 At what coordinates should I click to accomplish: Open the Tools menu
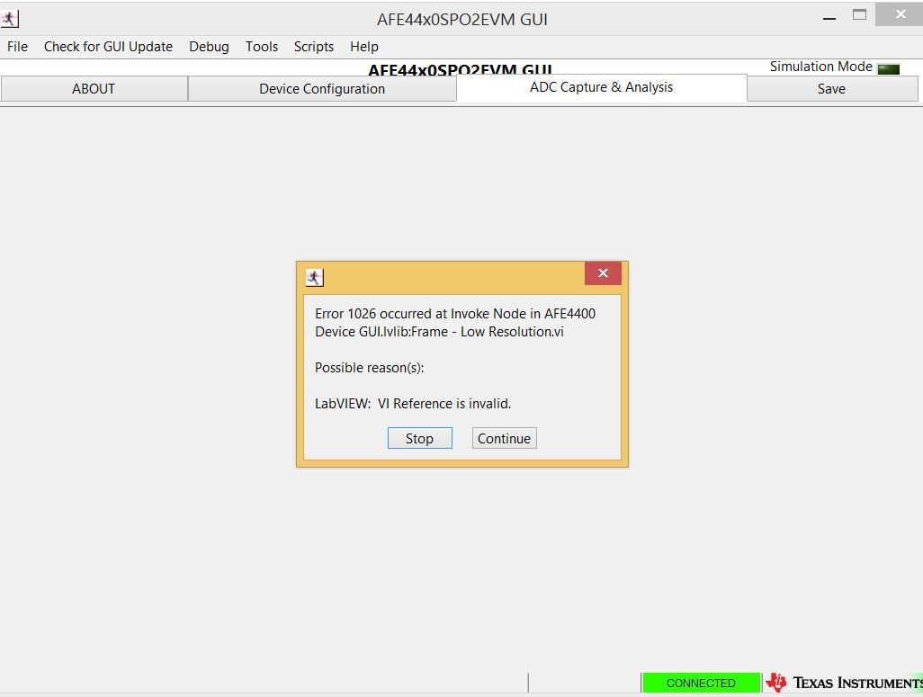coord(262,47)
